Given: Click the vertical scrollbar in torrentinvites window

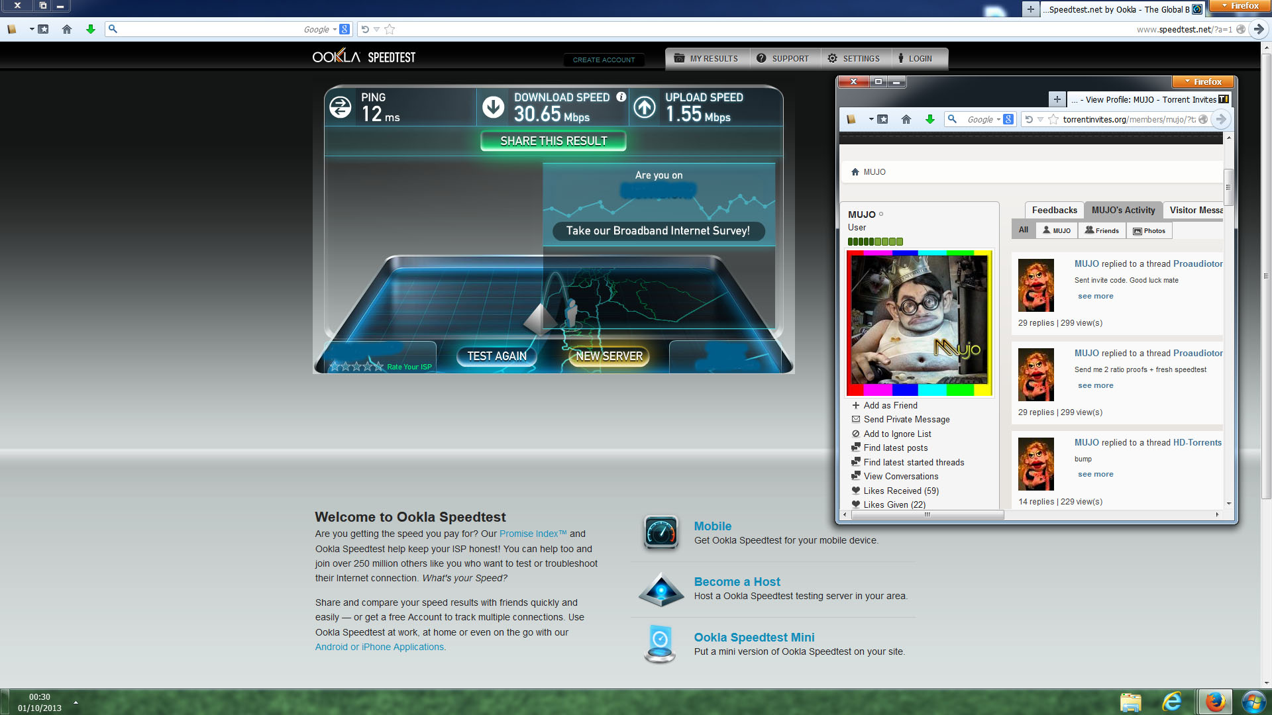Looking at the screenshot, I should [x=1228, y=187].
